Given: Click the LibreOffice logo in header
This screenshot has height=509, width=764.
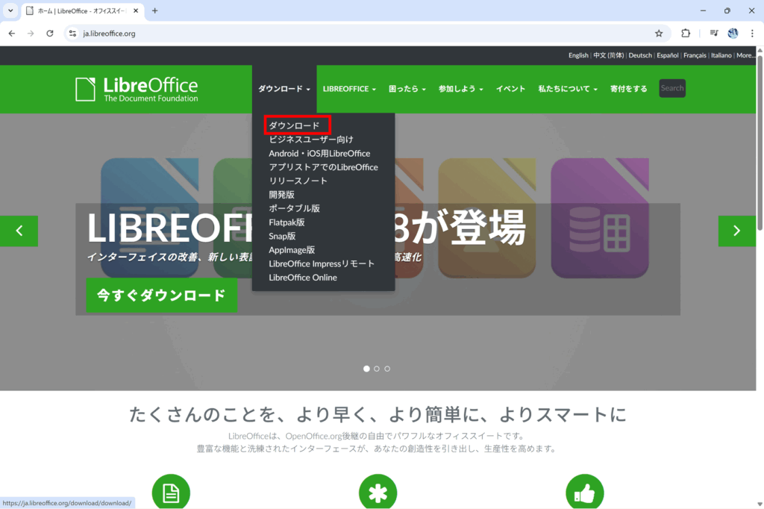Looking at the screenshot, I should [137, 89].
